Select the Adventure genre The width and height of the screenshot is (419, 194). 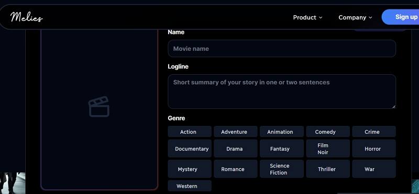pyautogui.click(x=235, y=132)
